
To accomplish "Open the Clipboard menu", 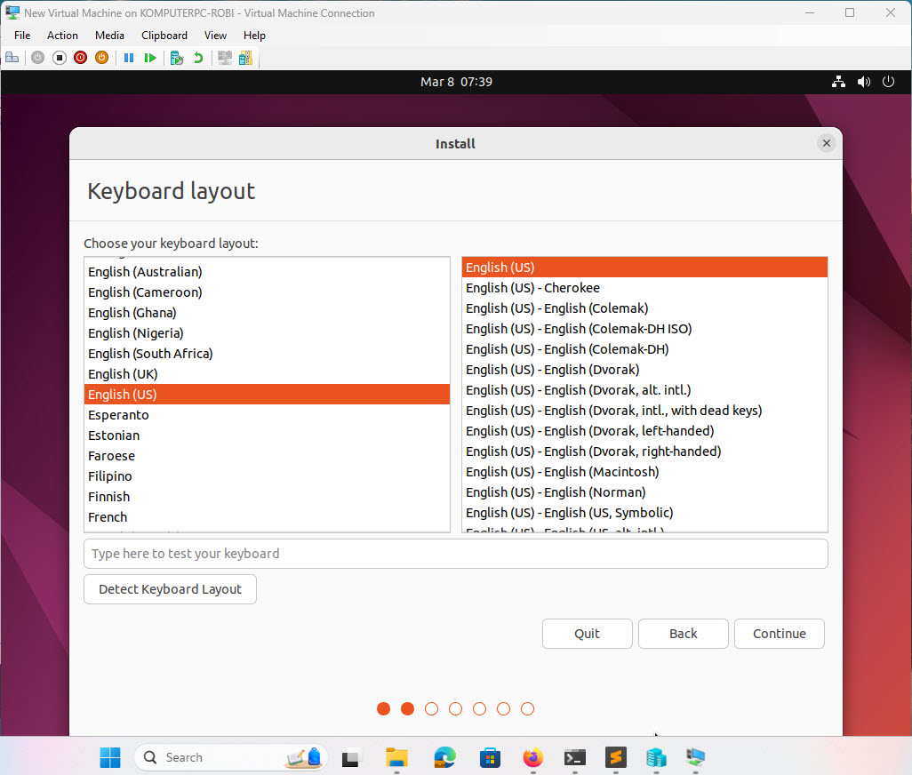I will [164, 36].
